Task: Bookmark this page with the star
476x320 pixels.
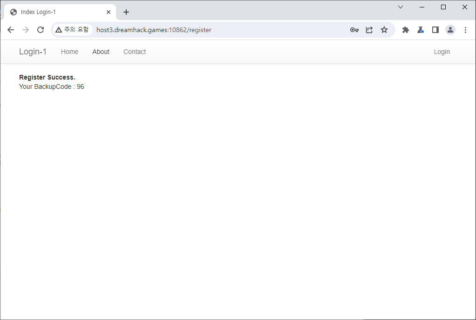Action: point(384,30)
